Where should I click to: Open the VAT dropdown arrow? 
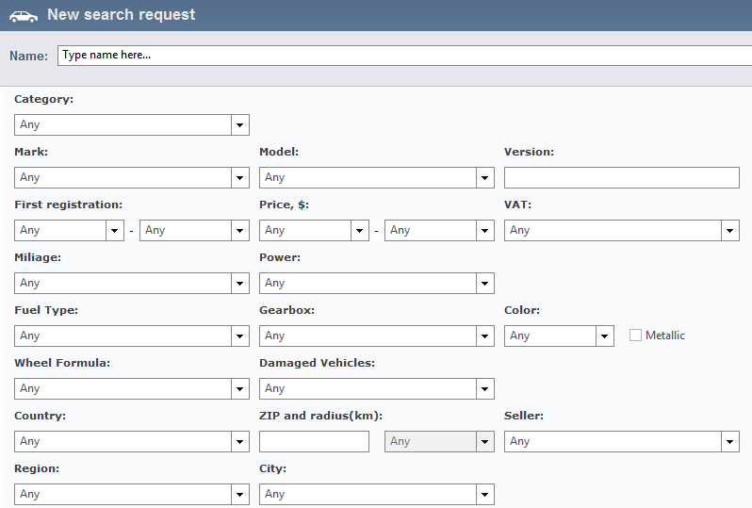(730, 230)
